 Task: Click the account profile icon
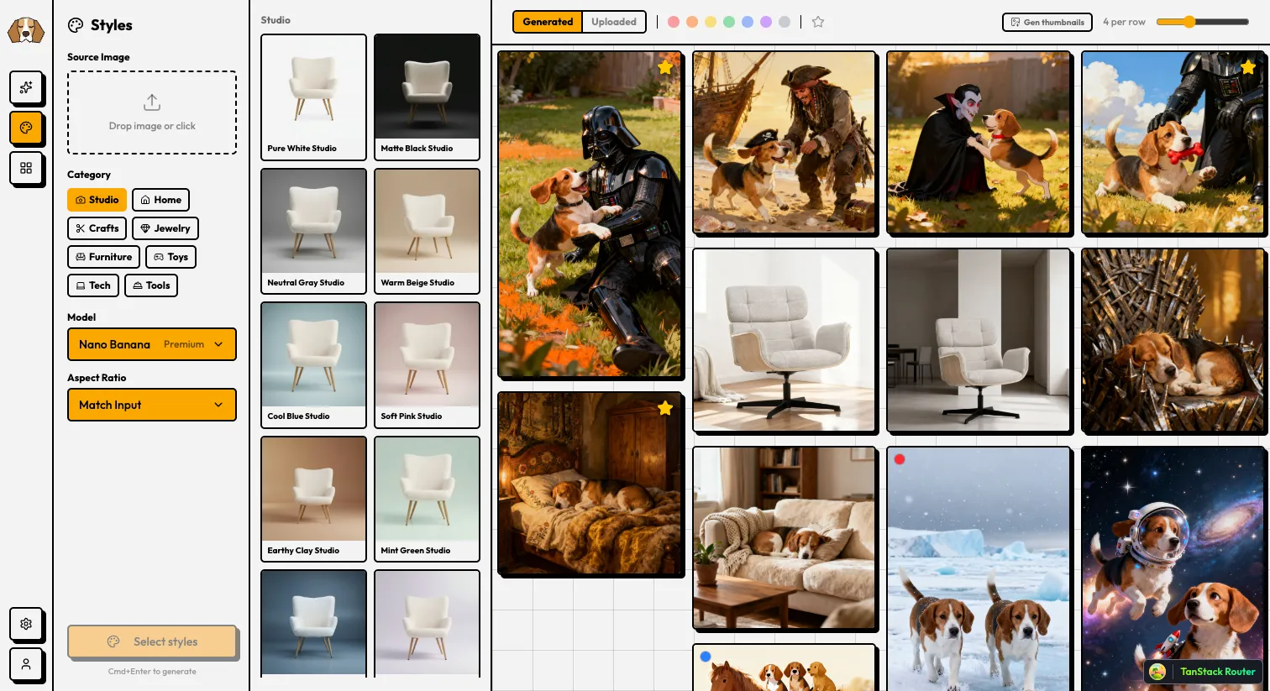(26, 665)
